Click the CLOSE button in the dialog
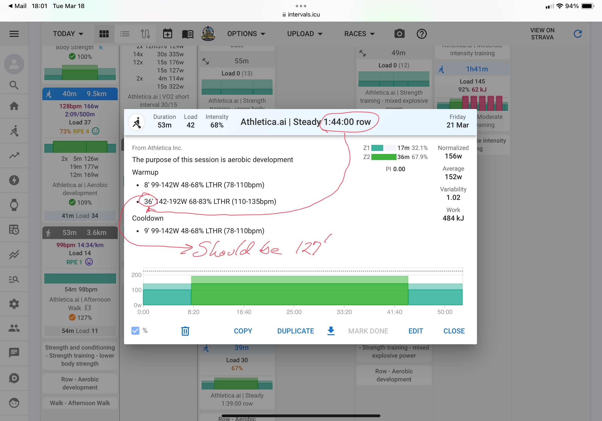This screenshot has width=602, height=421. 454,331
